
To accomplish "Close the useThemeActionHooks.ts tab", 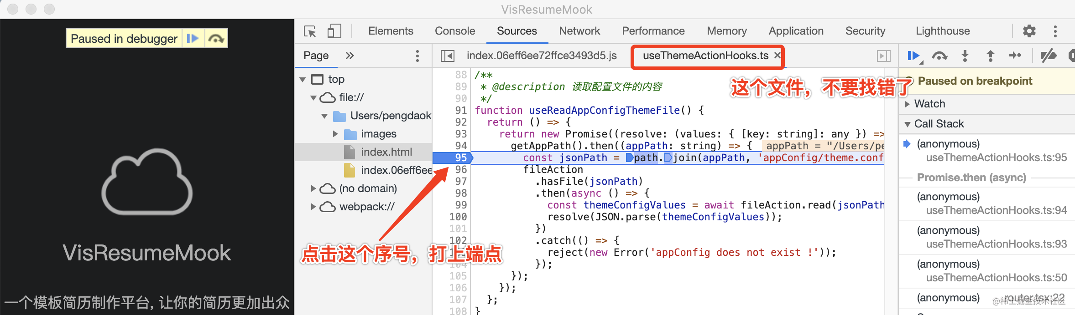I will click(x=778, y=56).
